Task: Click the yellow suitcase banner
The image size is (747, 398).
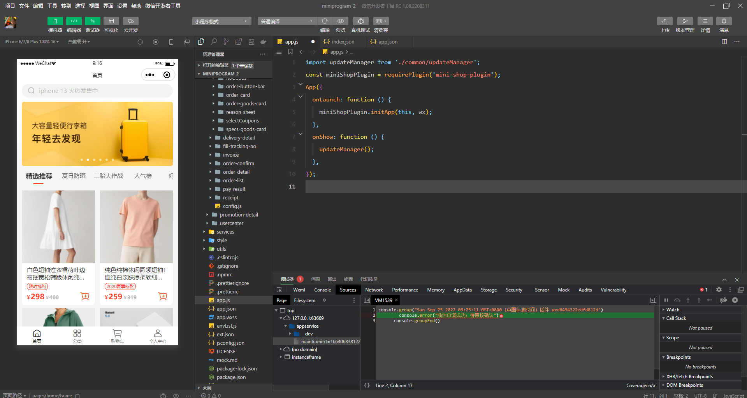Action: click(97, 134)
